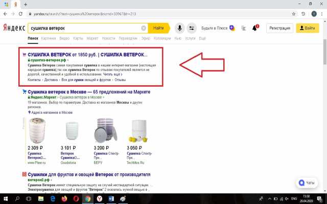Open the СУШИЛКА ВЕТЕРОК от 1850 руб result

point(87,55)
